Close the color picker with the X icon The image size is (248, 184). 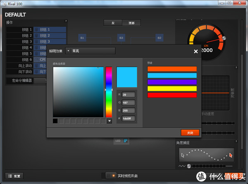coord(196,51)
